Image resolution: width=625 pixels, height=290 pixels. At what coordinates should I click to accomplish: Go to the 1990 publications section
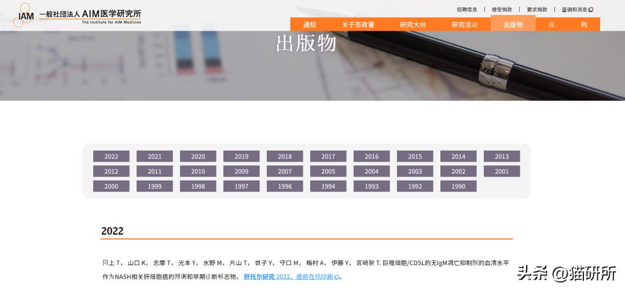[x=458, y=186]
